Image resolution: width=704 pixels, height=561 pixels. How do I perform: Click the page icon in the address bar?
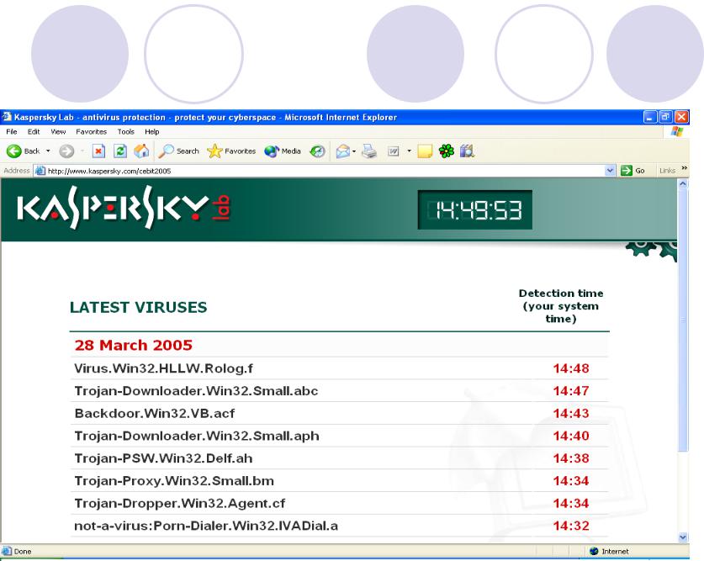[x=40, y=171]
